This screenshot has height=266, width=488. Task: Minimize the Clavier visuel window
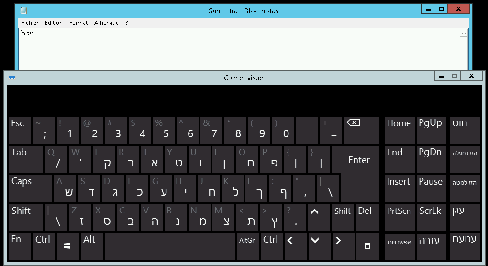coord(441,76)
